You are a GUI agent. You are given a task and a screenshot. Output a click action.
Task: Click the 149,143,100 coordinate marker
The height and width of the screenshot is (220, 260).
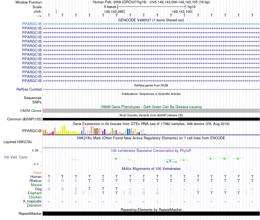(181, 11)
